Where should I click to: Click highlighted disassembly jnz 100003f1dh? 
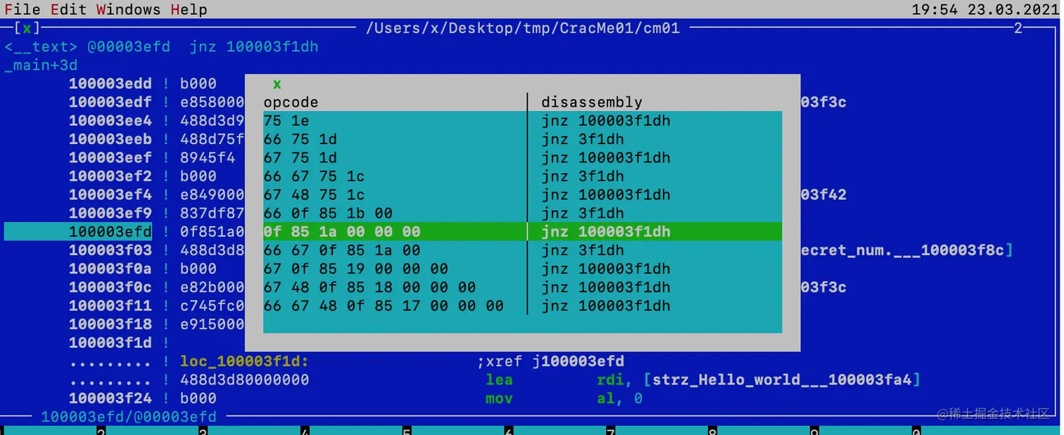[x=606, y=231]
